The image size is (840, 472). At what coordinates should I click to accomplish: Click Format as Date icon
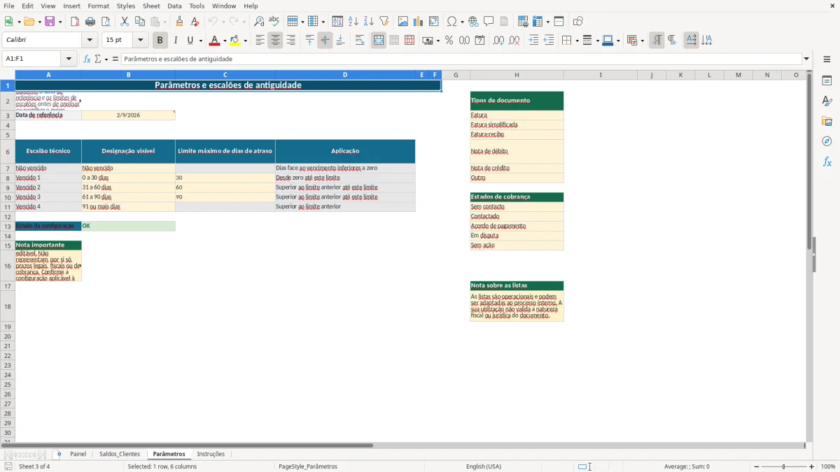click(479, 41)
